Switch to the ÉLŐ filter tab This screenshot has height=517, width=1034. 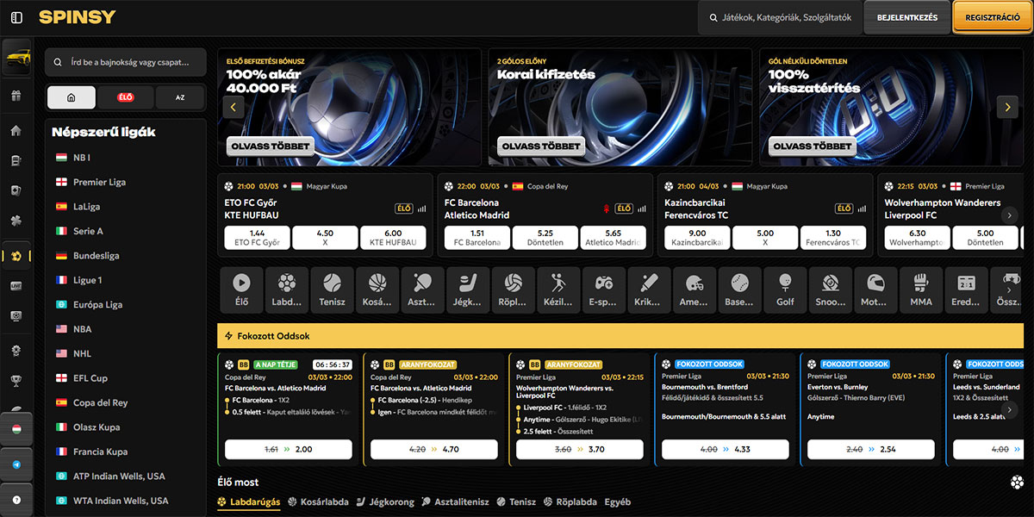click(126, 97)
